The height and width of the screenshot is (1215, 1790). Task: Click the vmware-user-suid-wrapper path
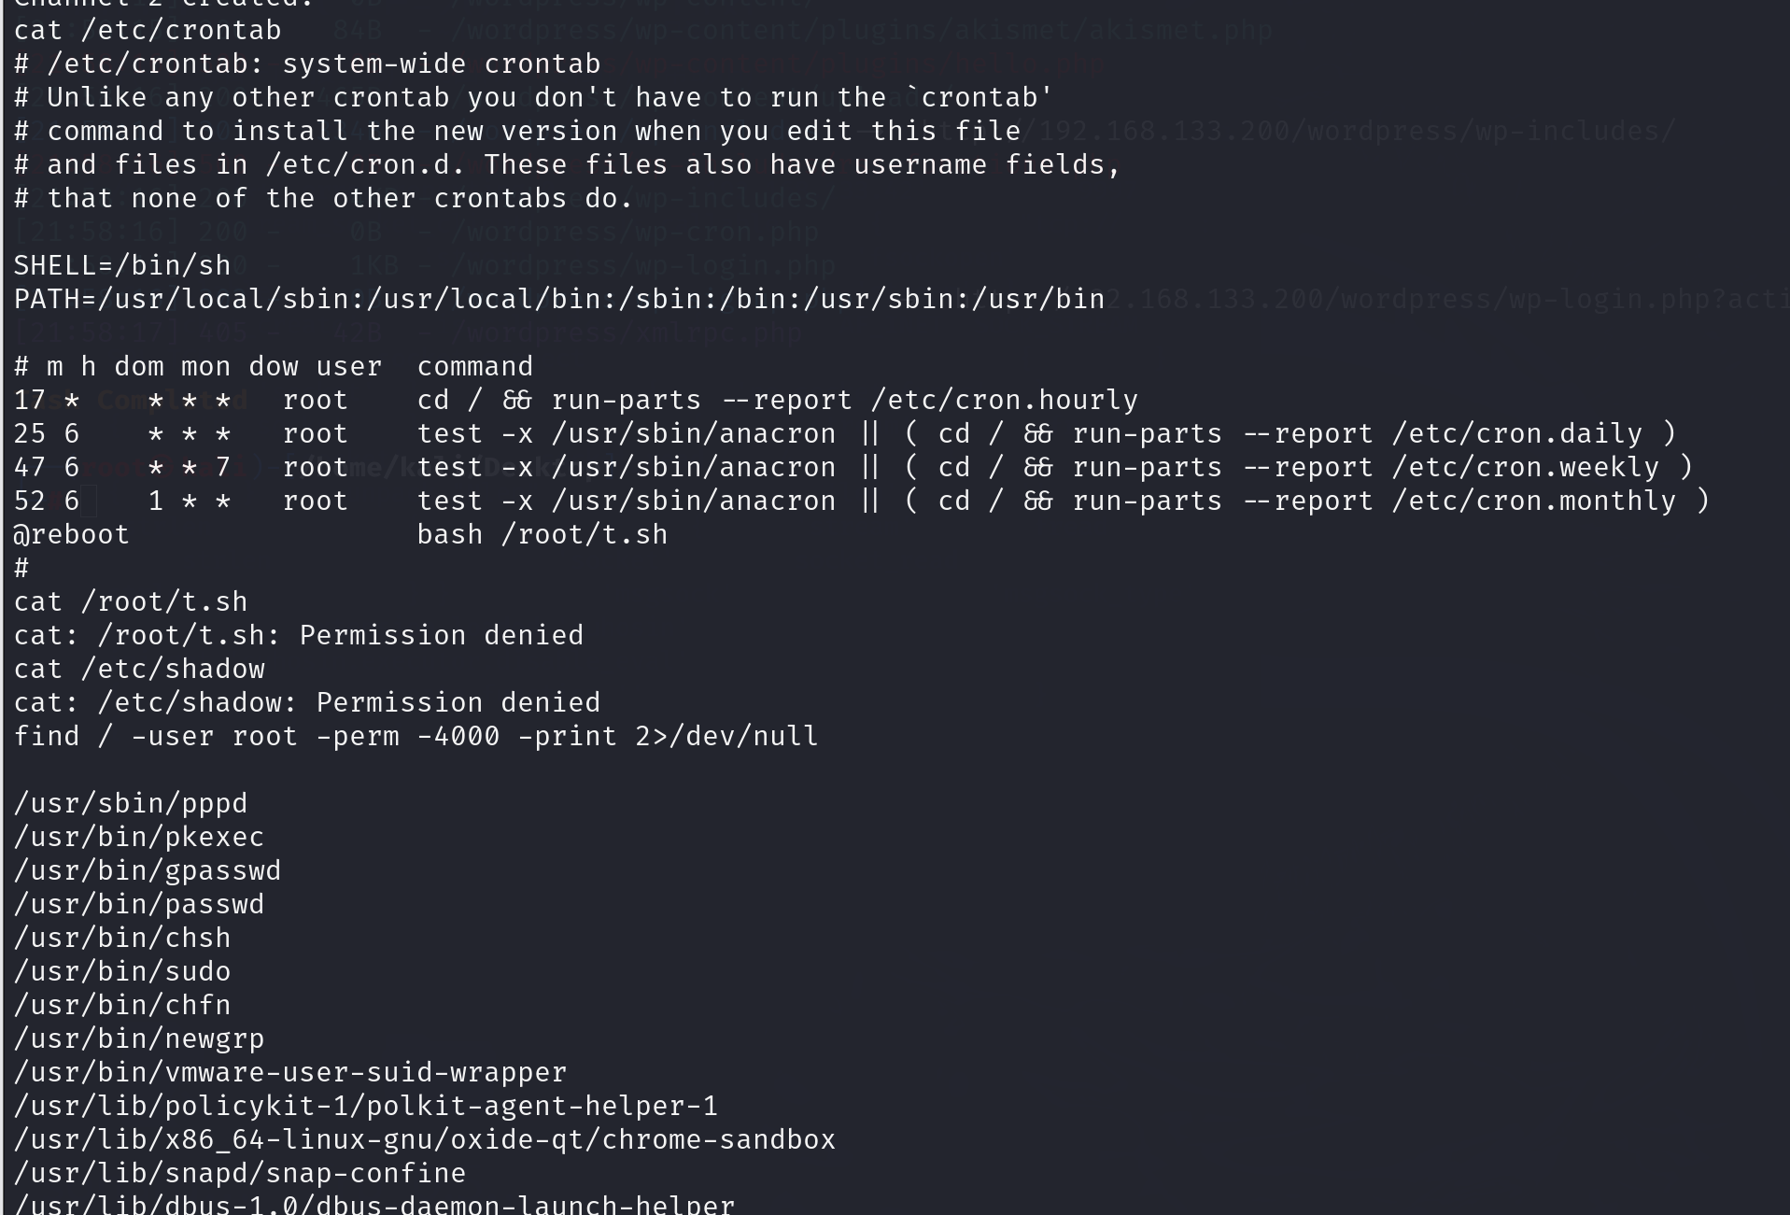click(x=290, y=1072)
